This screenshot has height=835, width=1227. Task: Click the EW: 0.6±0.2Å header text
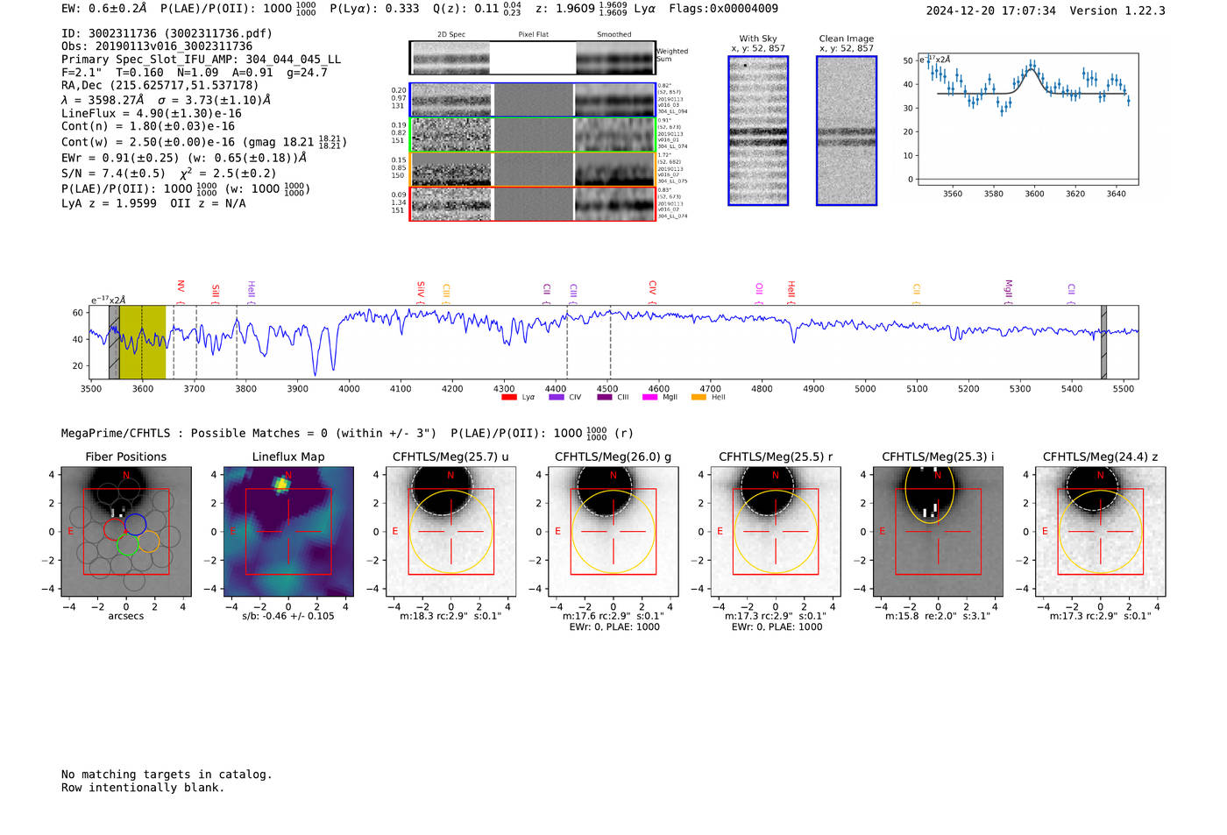[104, 9]
